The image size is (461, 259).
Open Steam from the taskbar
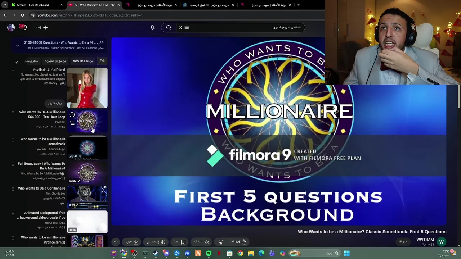(156, 254)
